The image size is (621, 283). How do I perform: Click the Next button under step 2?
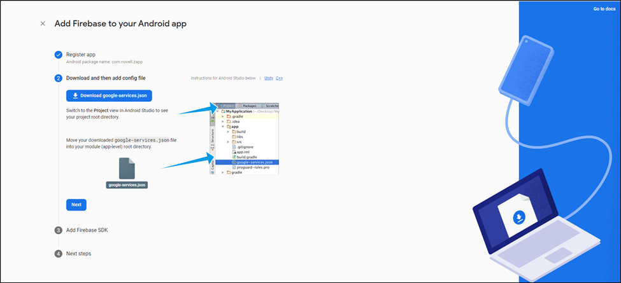76,205
